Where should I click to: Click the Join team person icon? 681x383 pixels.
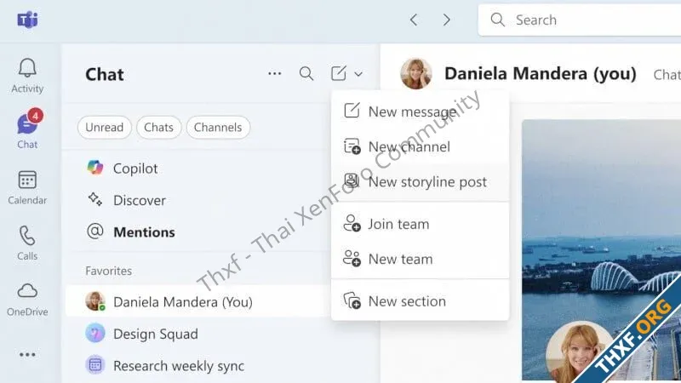click(x=352, y=223)
